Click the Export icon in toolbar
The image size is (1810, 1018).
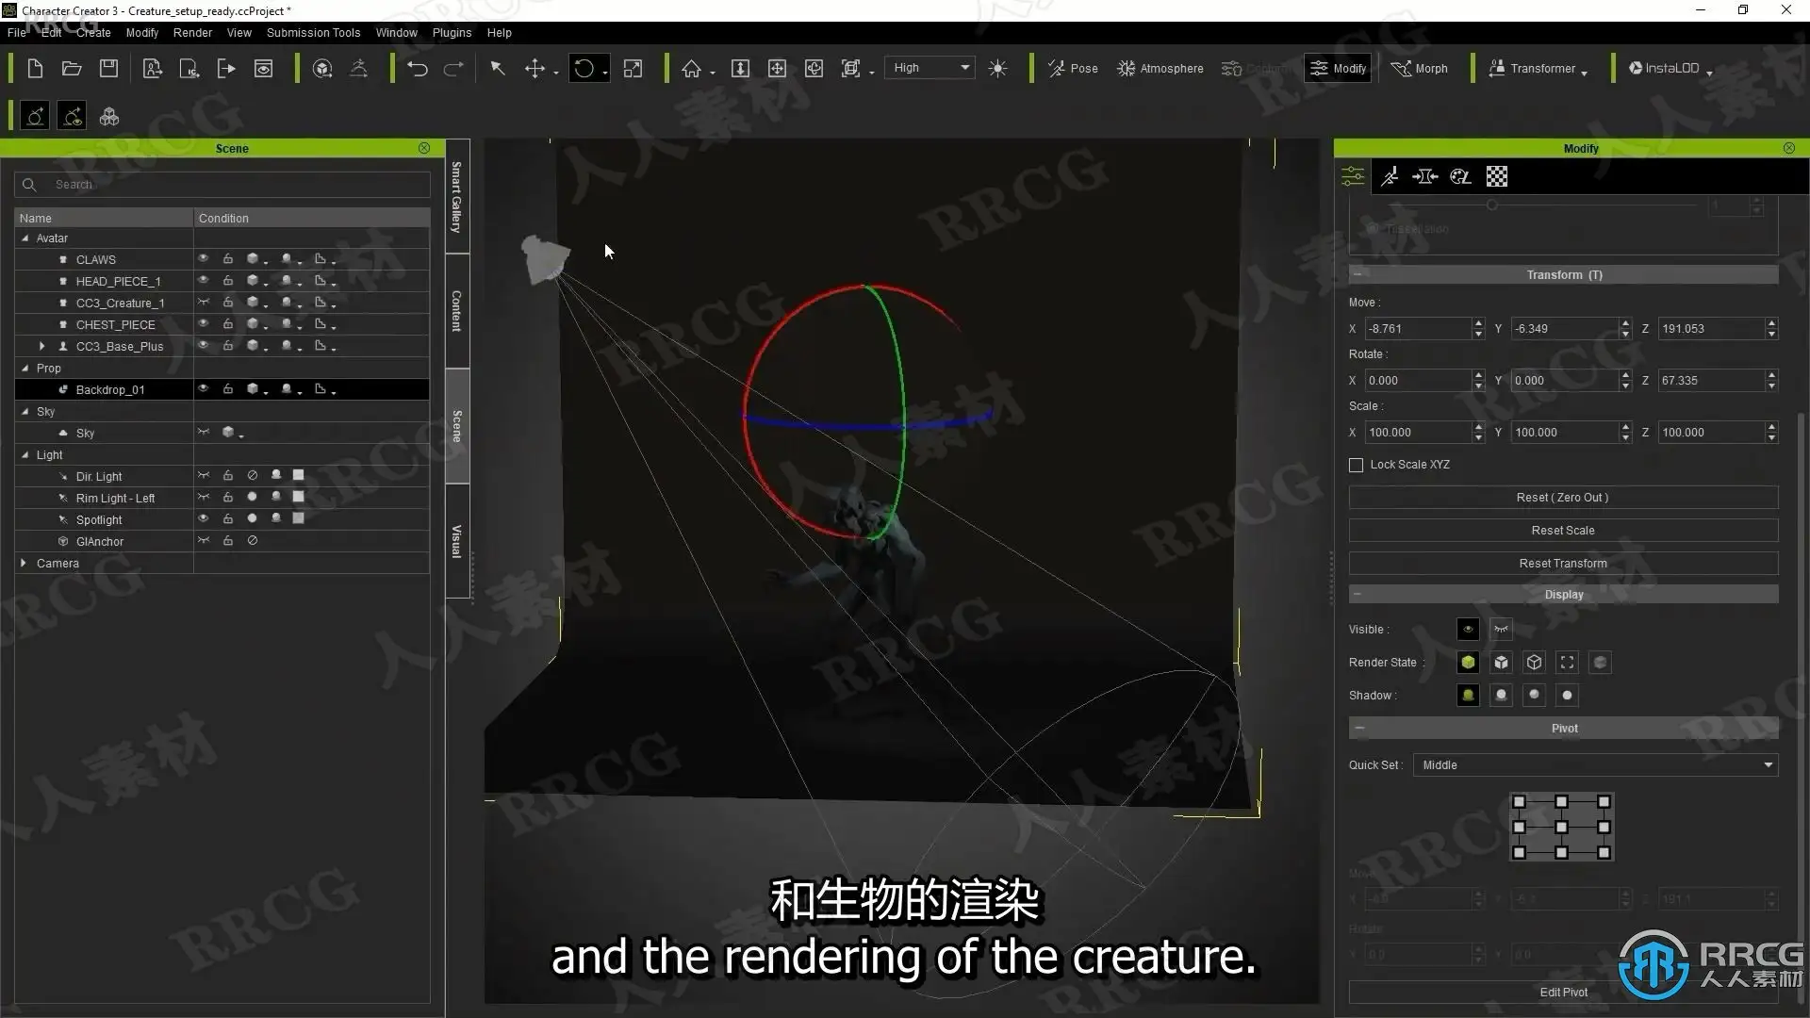[226, 68]
